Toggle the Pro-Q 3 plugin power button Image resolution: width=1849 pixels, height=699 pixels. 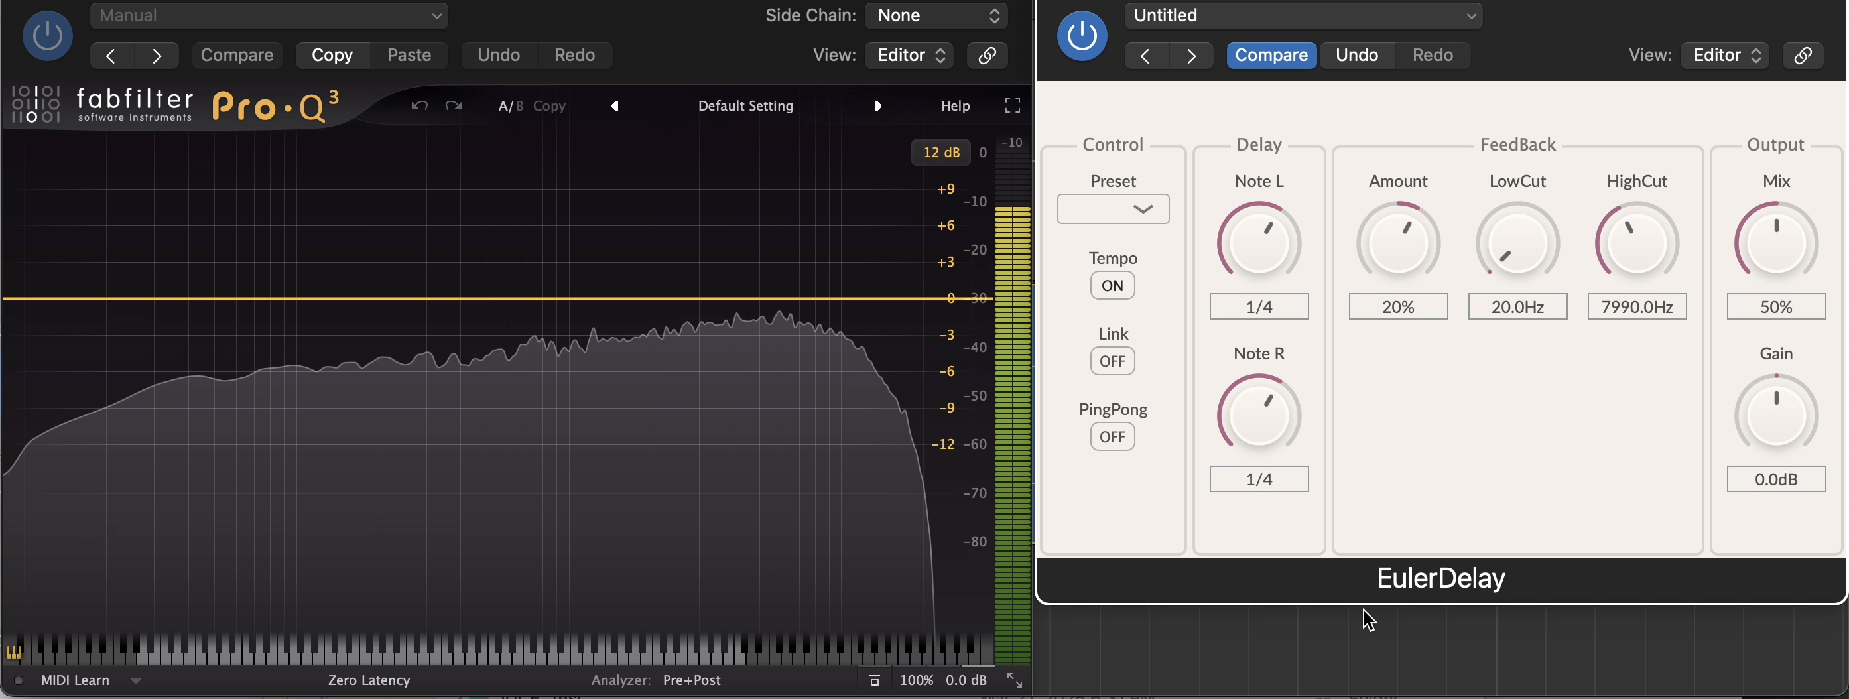(47, 35)
